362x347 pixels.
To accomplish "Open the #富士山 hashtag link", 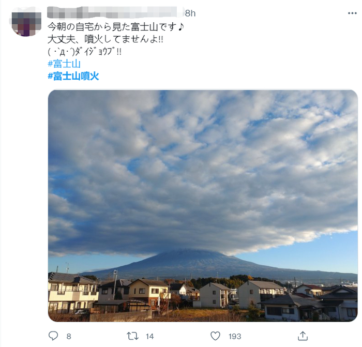I will pos(64,64).
